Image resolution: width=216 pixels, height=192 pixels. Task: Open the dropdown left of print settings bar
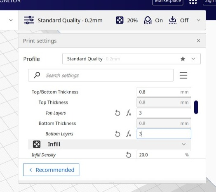[11, 20]
